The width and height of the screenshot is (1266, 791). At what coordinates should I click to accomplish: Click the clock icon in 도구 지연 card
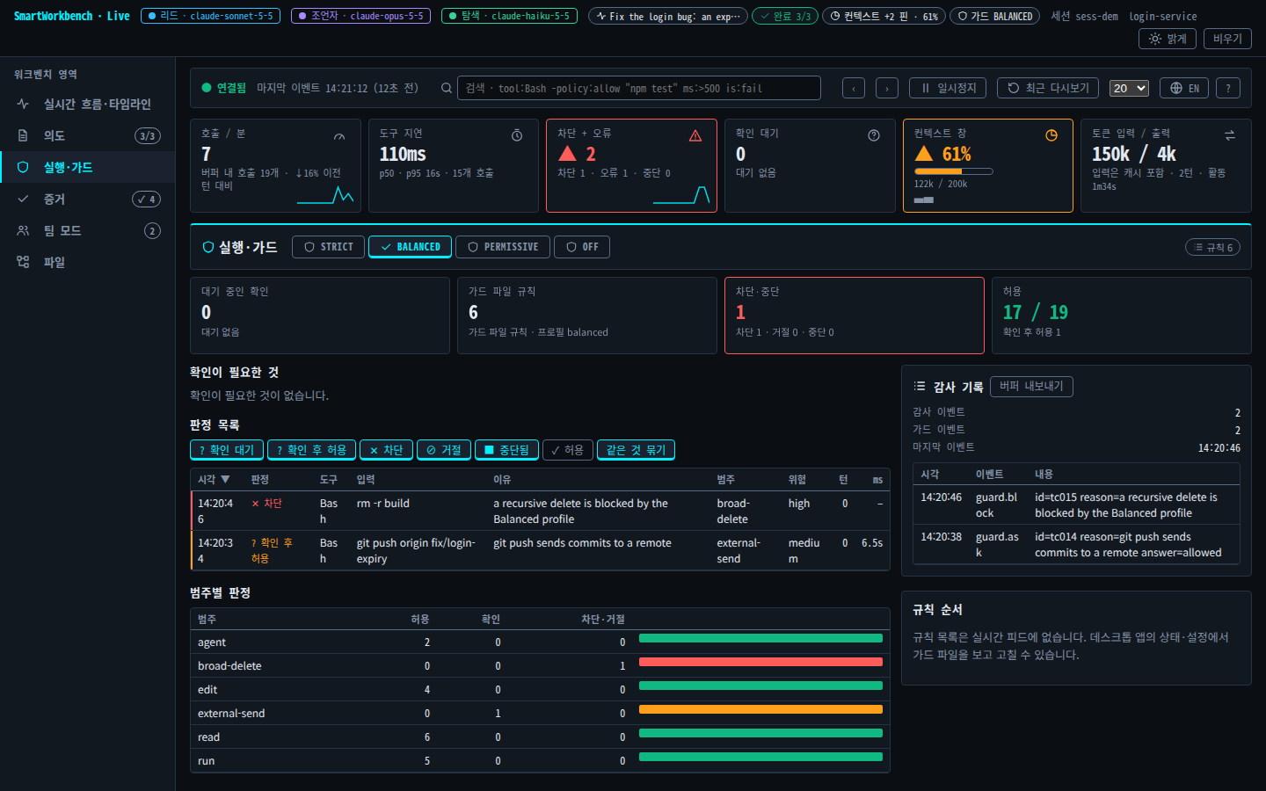pyautogui.click(x=517, y=135)
